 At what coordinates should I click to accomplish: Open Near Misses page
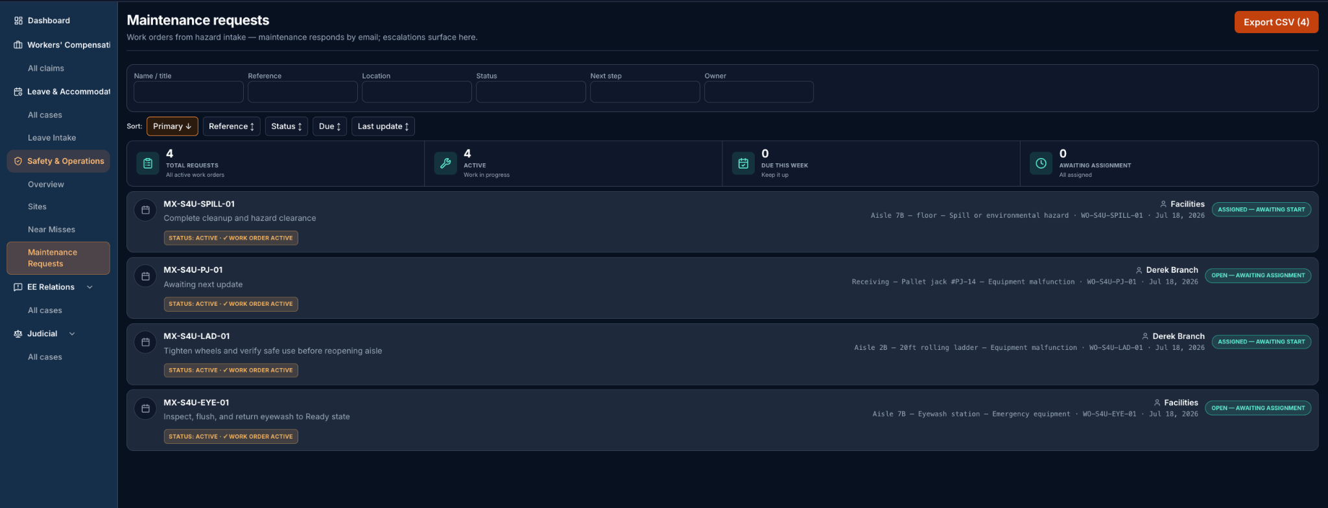pos(51,229)
